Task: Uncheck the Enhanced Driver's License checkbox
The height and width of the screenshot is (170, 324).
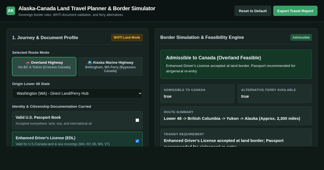Action: 137,141
